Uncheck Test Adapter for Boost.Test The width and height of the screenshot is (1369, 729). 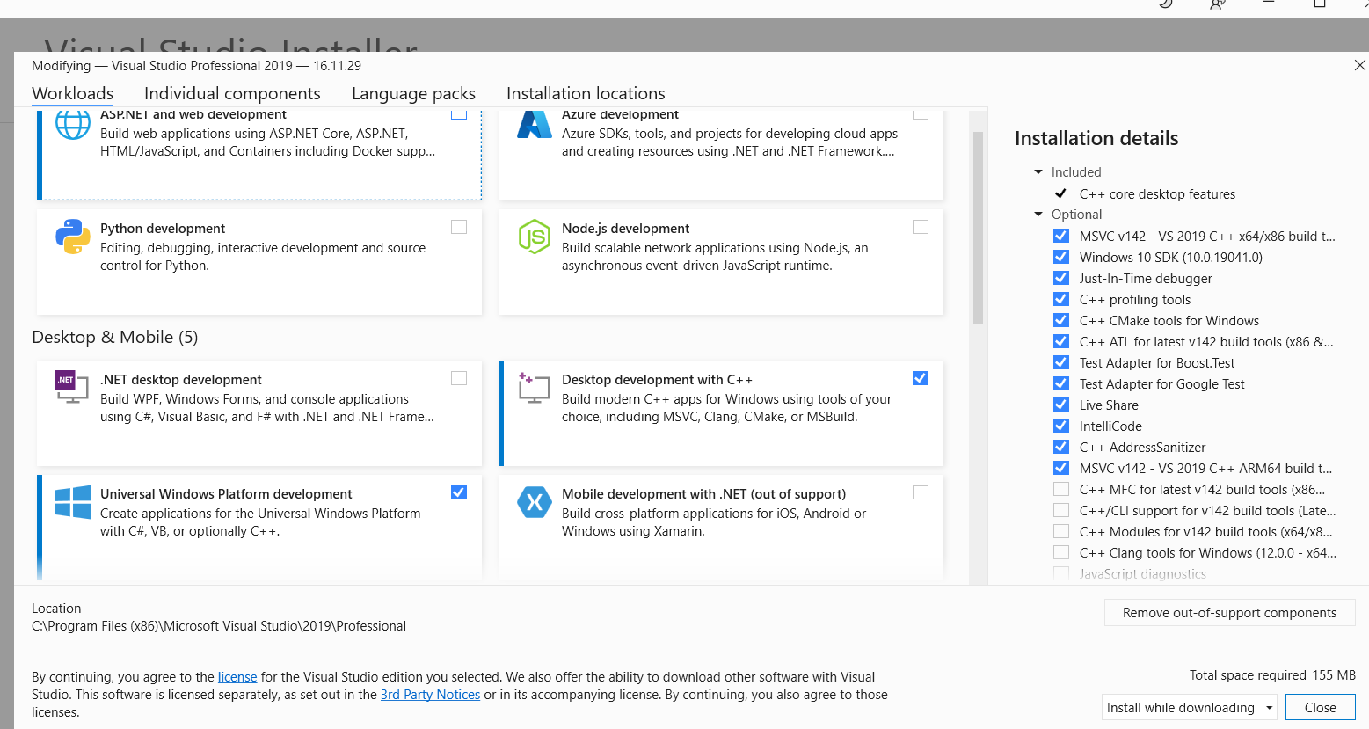pos(1061,362)
